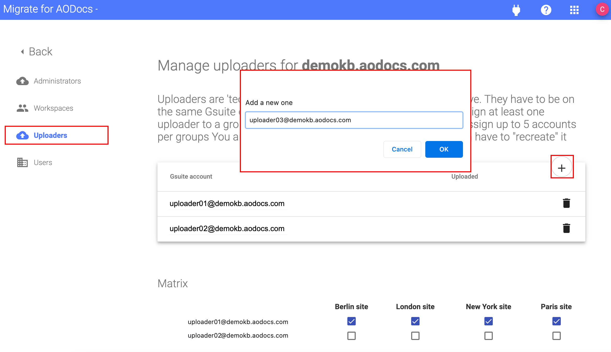Click the Matrix section heading

173,283
